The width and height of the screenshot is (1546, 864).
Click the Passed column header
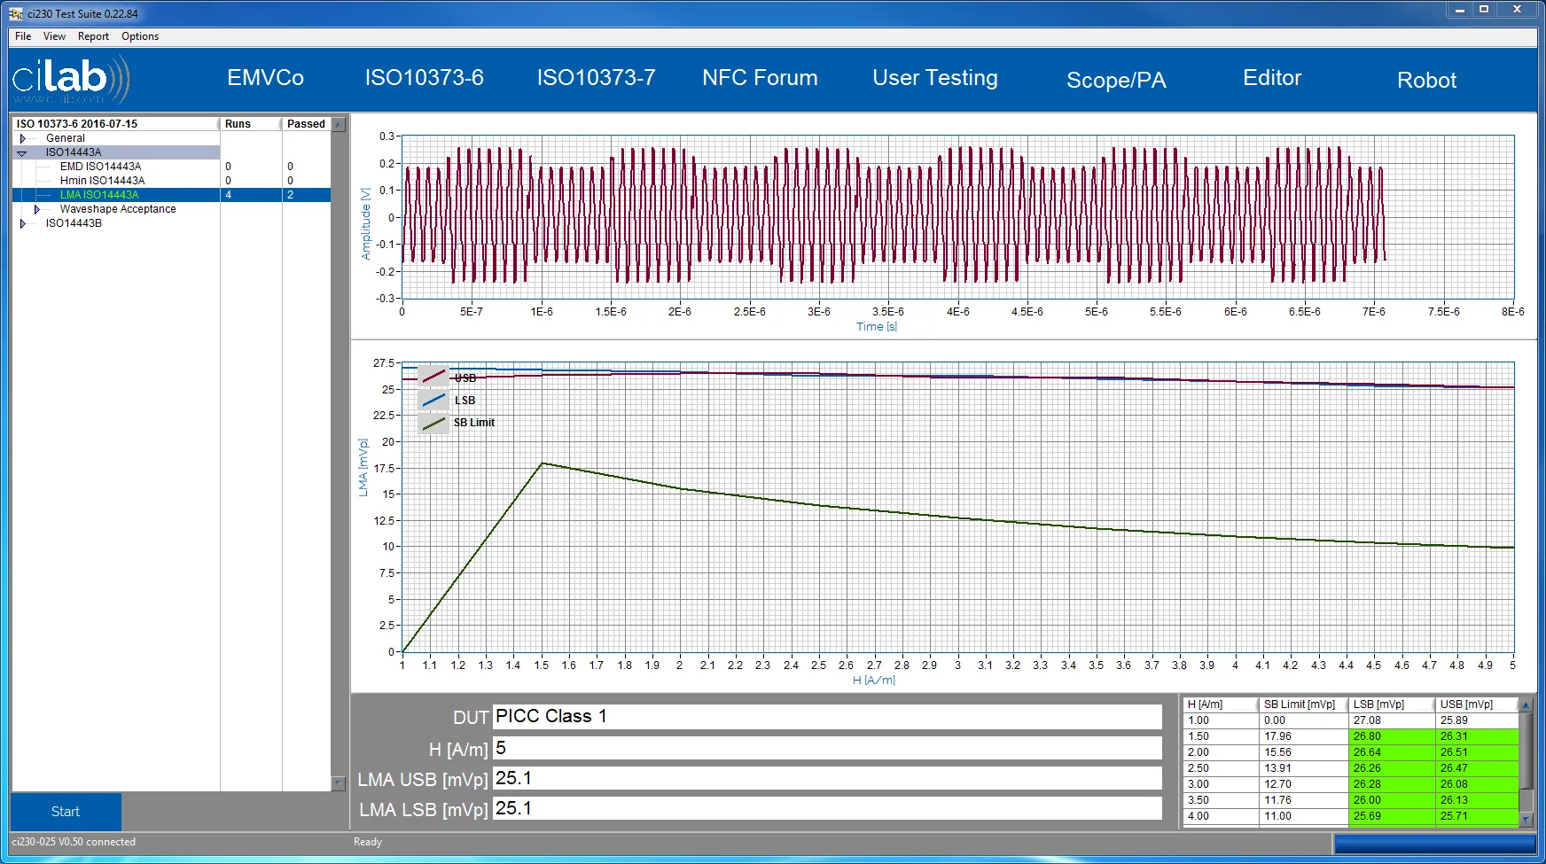[x=307, y=124]
